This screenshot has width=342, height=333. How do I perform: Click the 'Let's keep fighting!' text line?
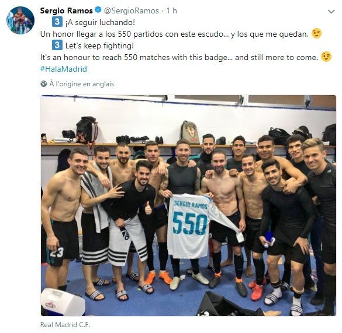(99, 45)
